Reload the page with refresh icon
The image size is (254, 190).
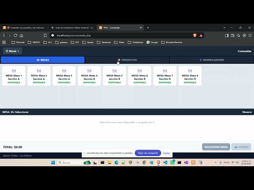click(15, 35)
